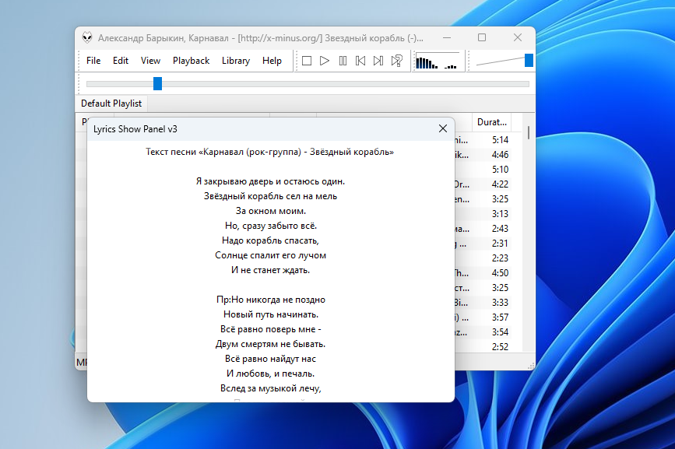Skip to the next track
675x449 pixels.
pos(378,61)
